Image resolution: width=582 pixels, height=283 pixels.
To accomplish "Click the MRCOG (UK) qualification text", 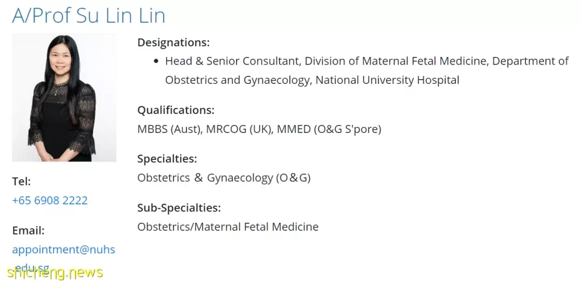I will point(239,129).
